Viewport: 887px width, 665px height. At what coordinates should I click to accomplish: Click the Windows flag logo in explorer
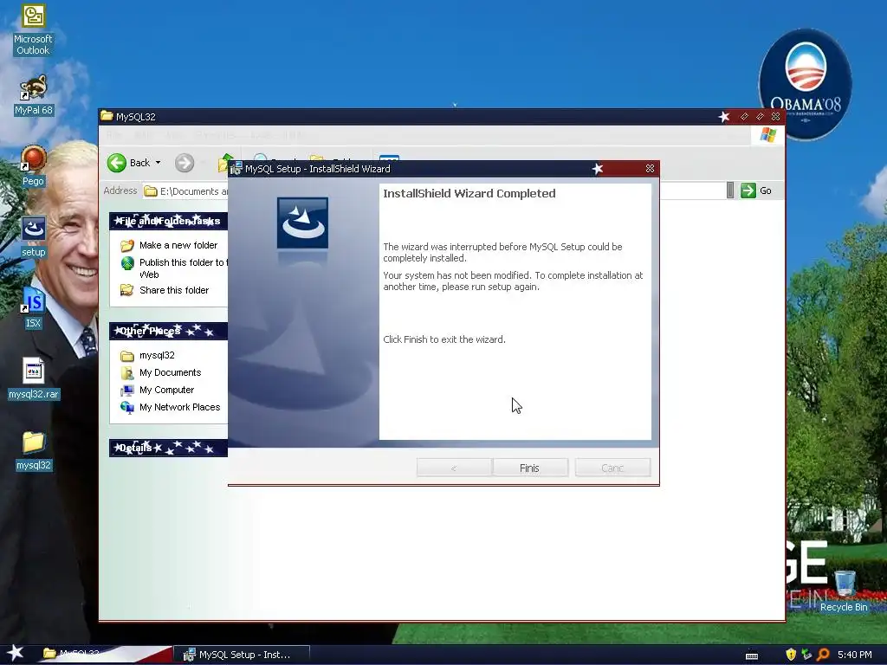[x=768, y=135]
